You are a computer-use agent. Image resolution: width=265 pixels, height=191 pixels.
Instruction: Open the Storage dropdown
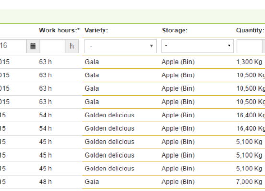[197, 46]
